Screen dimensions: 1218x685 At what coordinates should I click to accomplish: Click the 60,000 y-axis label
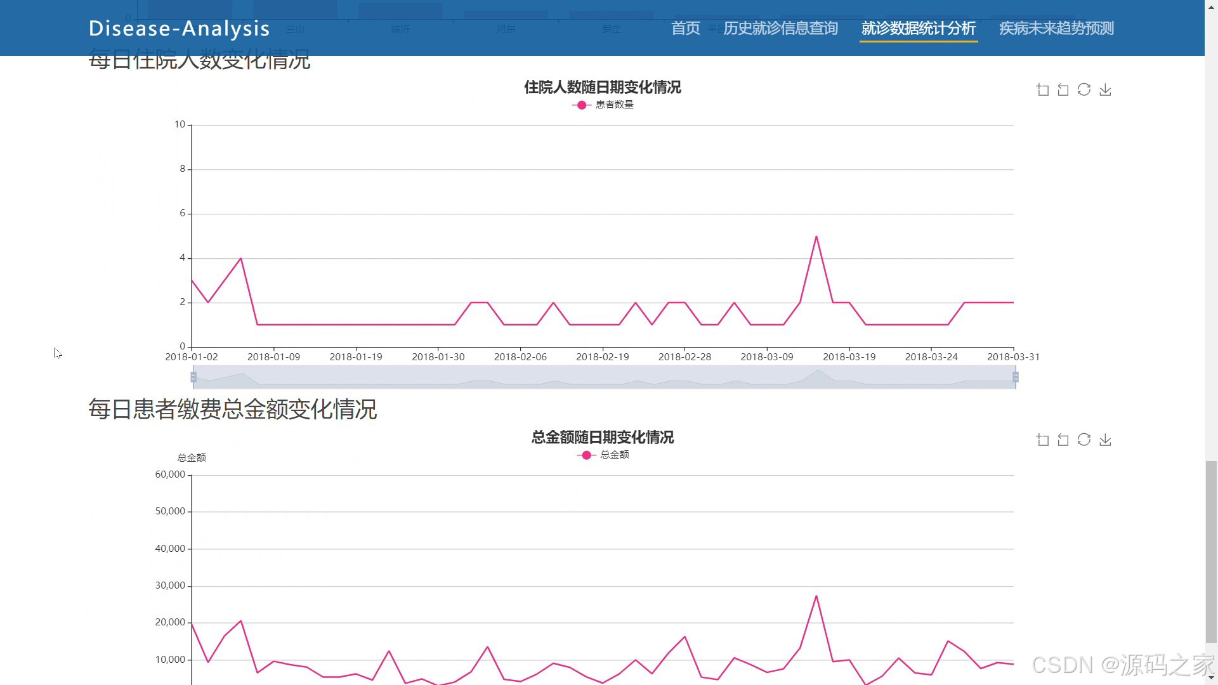(170, 474)
